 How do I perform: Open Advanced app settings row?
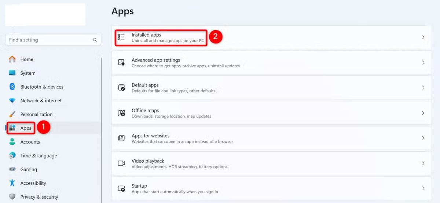257,63
